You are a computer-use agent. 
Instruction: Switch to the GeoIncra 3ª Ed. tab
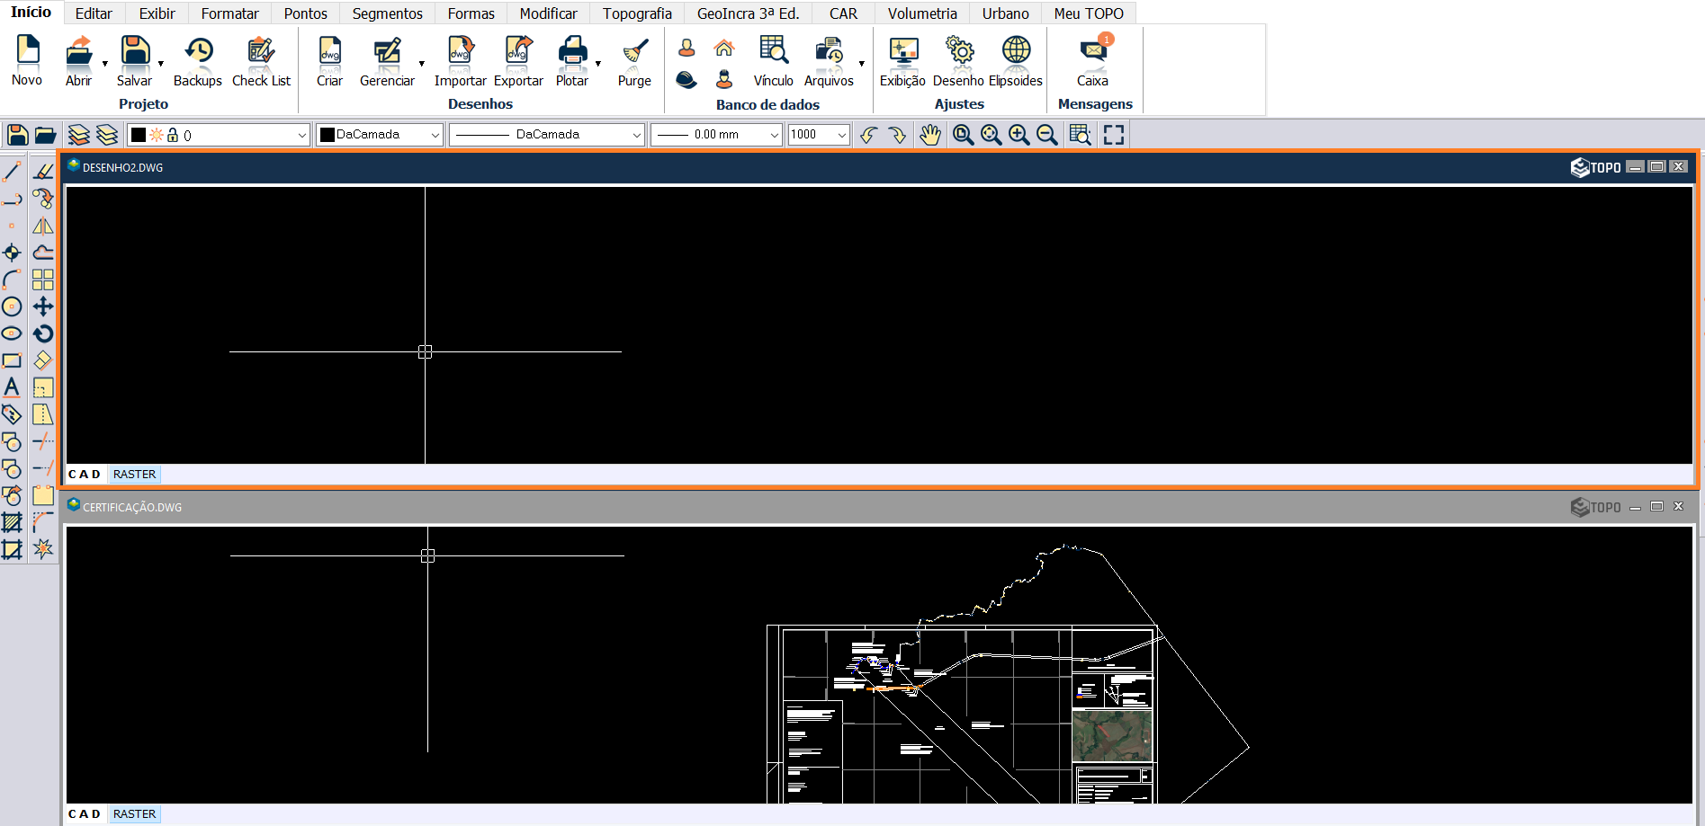click(x=748, y=13)
